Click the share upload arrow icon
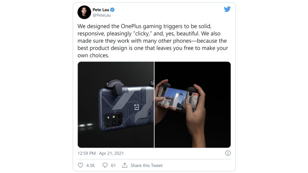The image size is (308, 173). click(x=125, y=165)
